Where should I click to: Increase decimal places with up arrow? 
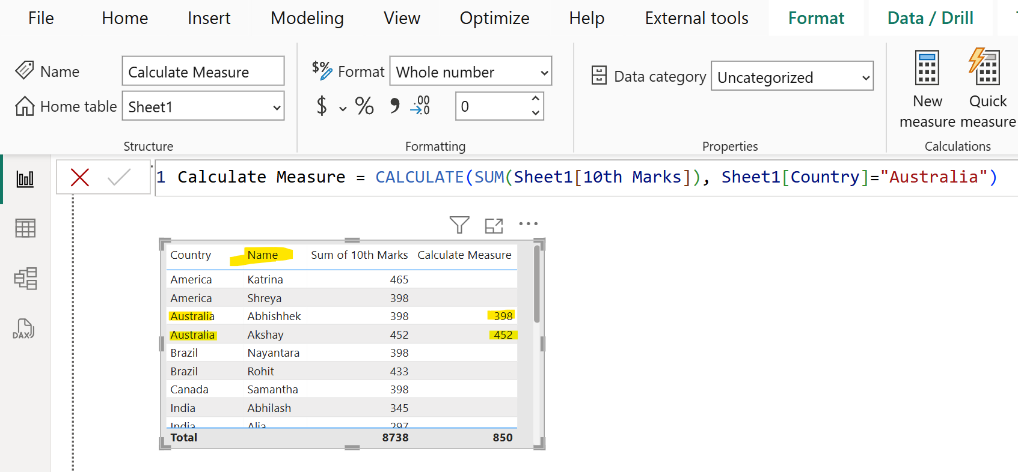point(535,98)
